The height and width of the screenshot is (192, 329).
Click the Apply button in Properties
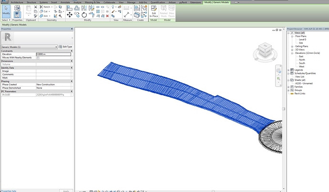66,191
